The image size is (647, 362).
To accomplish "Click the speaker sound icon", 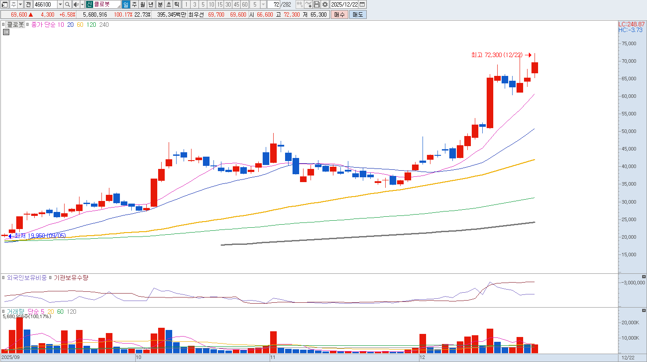I will point(76,4).
